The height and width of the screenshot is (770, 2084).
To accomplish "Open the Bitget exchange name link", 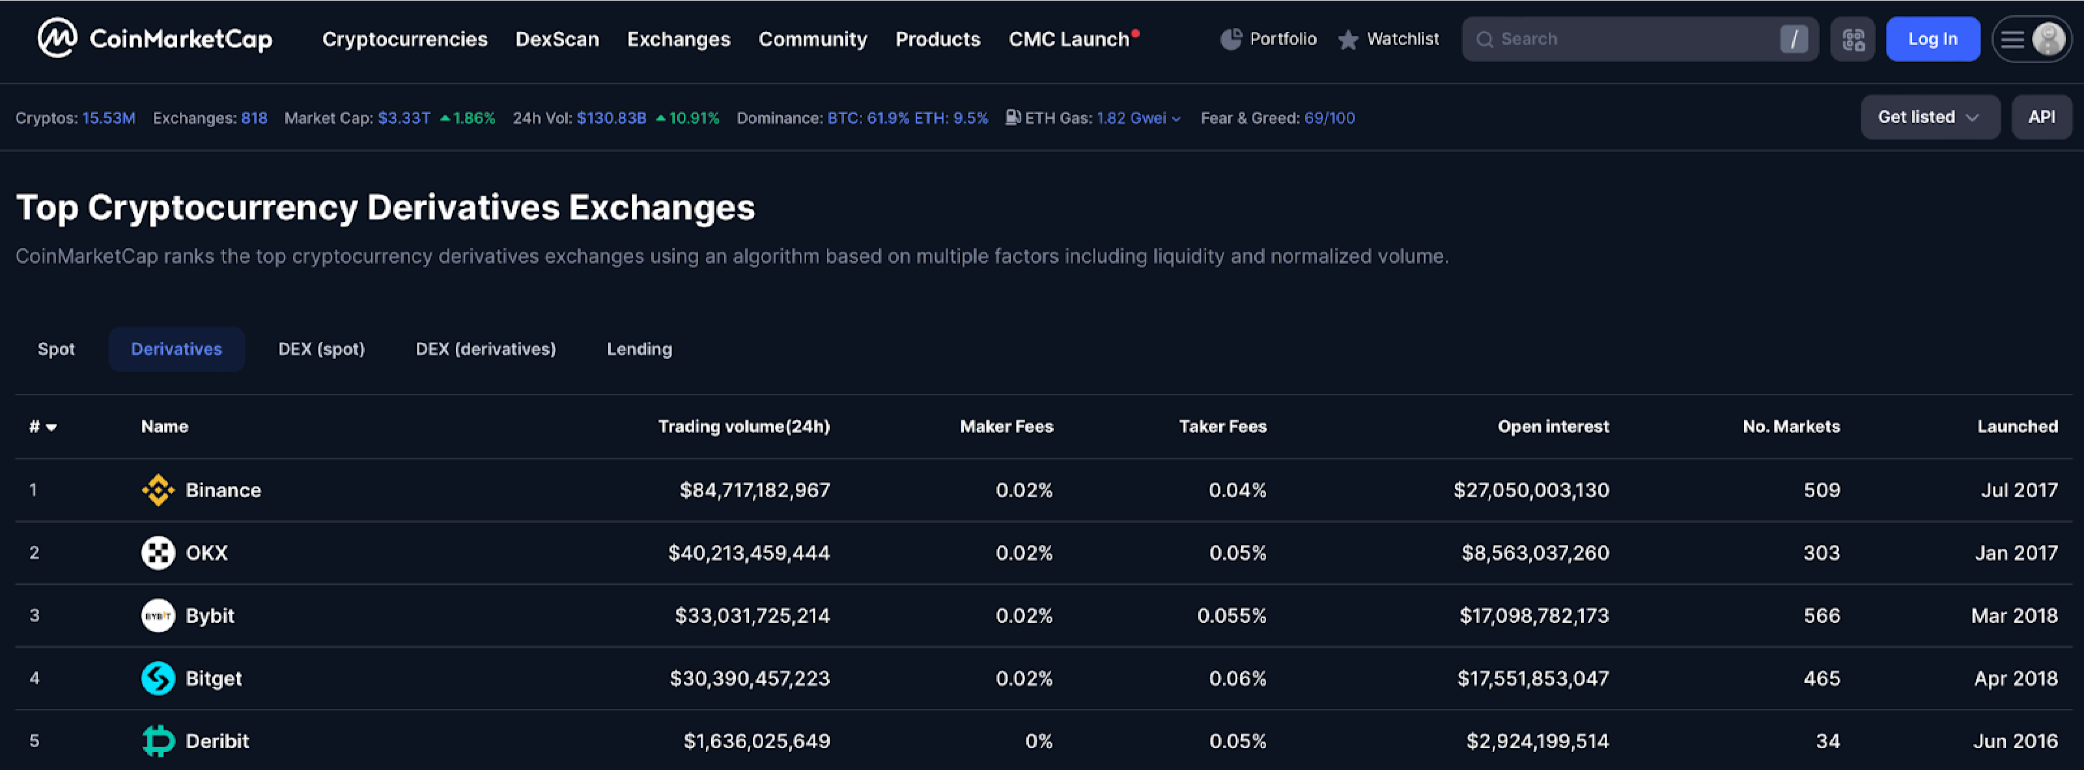I will (214, 678).
